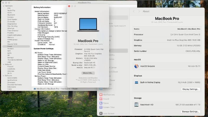Image resolution: width=208 pixels, height=117 pixels.
Task: Click the Display Settings... button
Action: (191, 89)
